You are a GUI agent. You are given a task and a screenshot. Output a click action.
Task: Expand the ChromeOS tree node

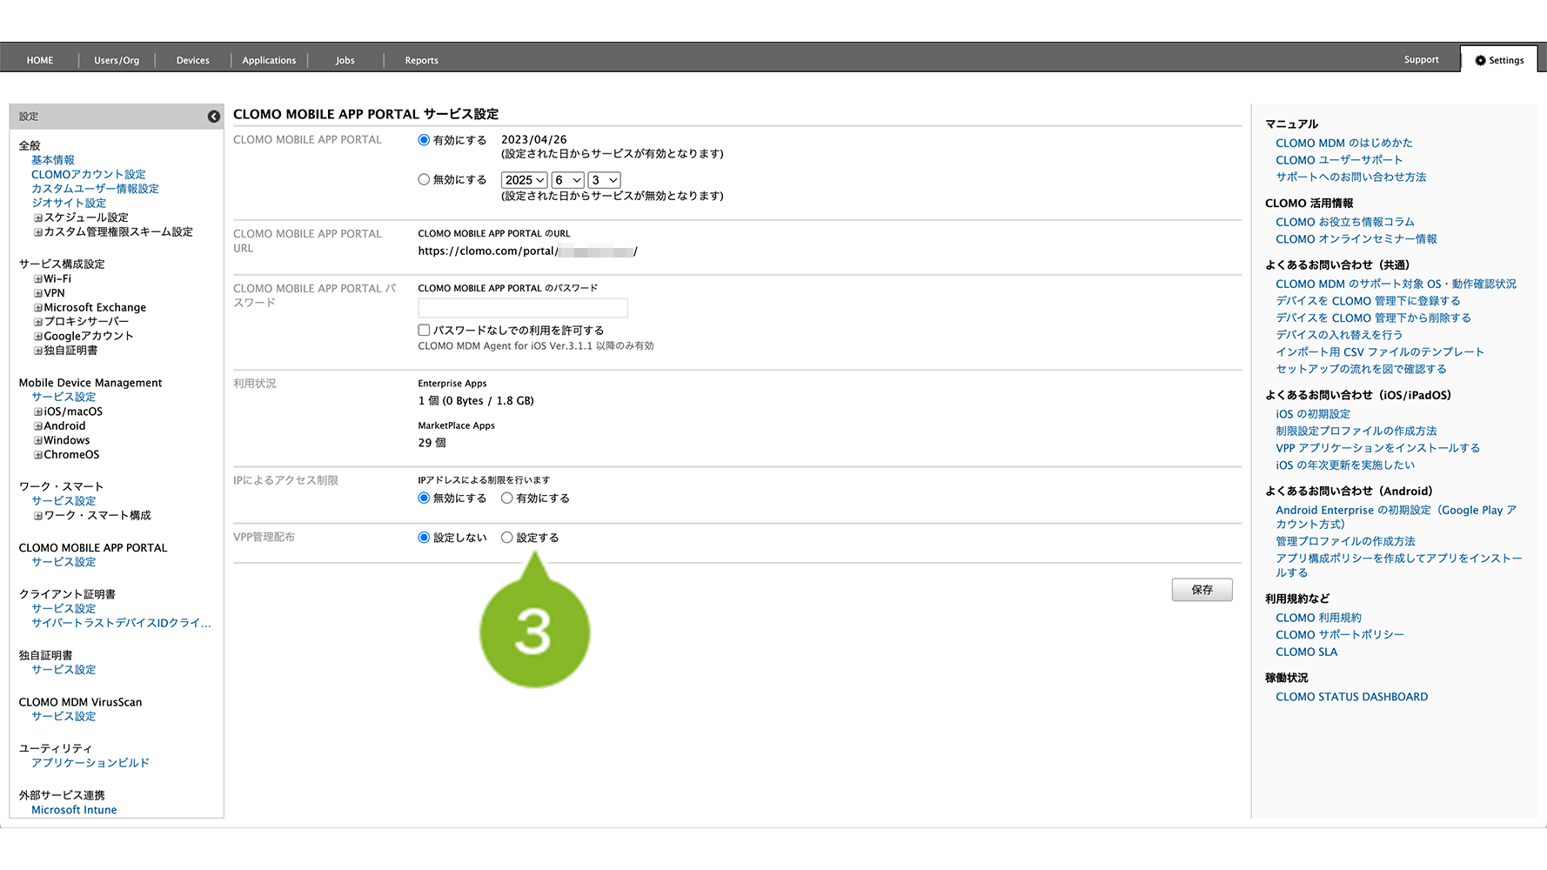tap(38, 455)
